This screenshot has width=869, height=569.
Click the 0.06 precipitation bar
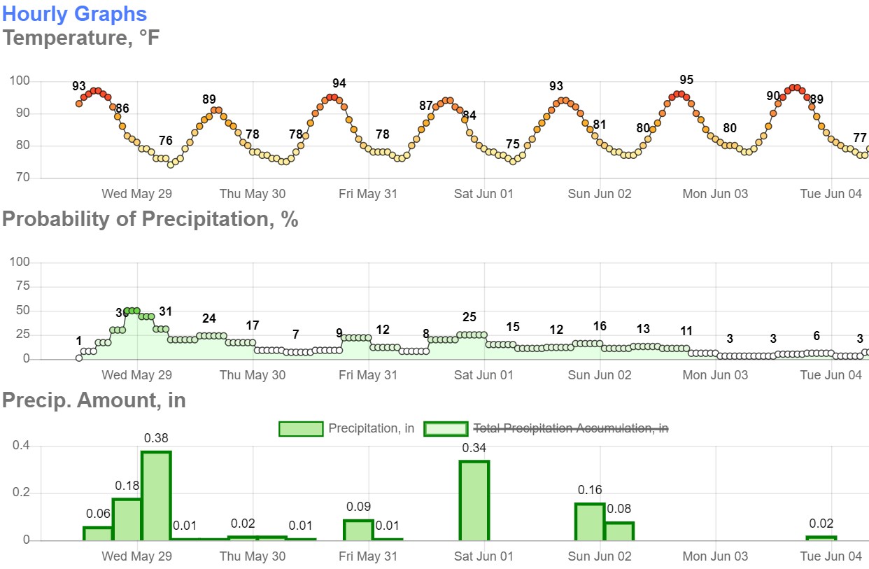(98, 533)
